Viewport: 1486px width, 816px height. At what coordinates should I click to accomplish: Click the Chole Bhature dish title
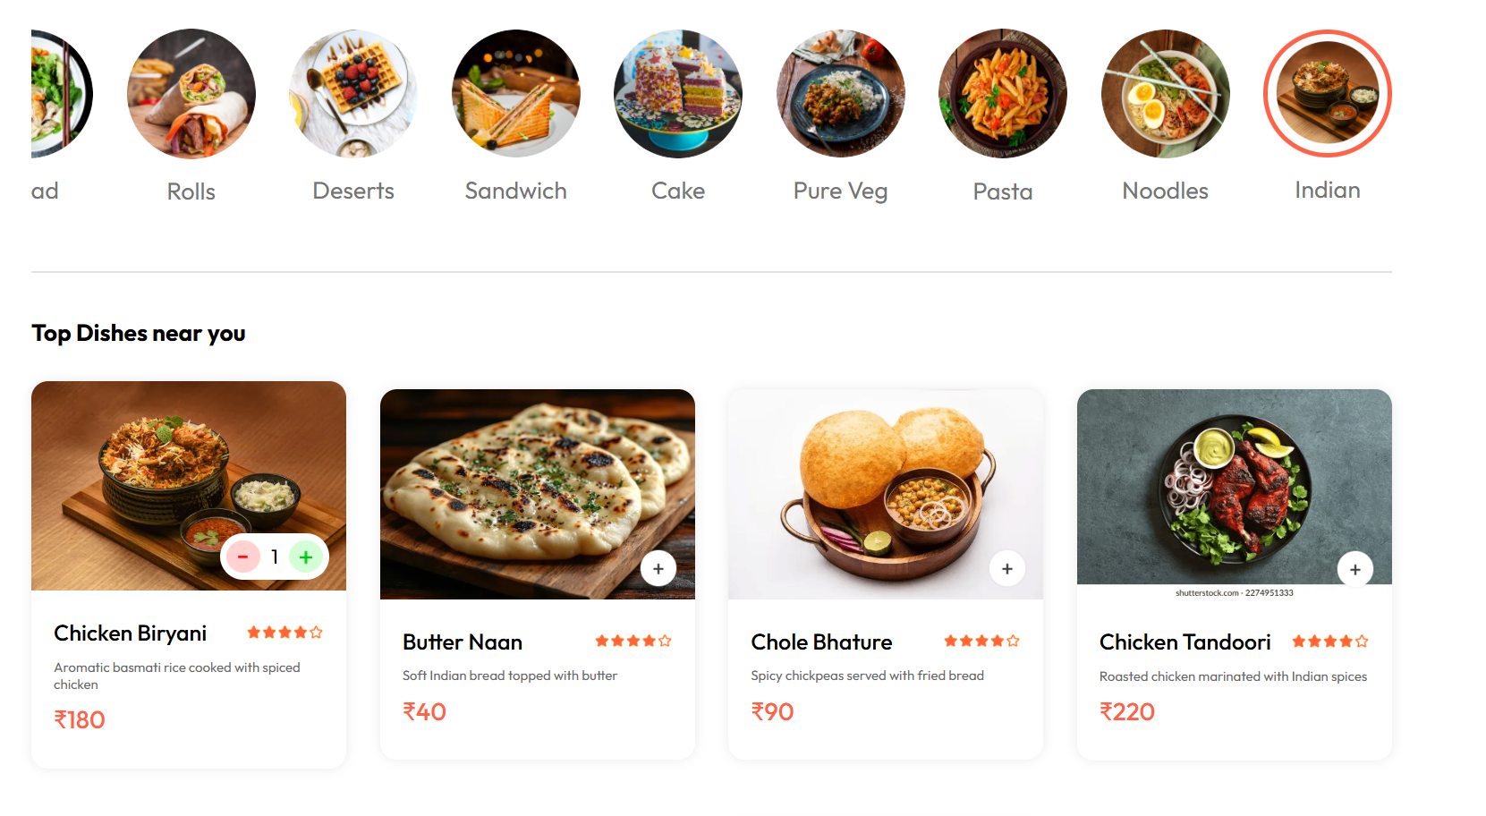coord(821,642)
